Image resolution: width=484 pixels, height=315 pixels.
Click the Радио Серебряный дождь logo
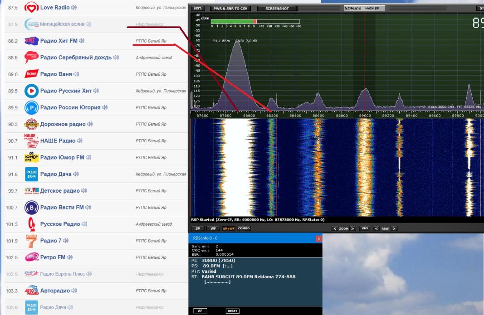tap(31, 58)
